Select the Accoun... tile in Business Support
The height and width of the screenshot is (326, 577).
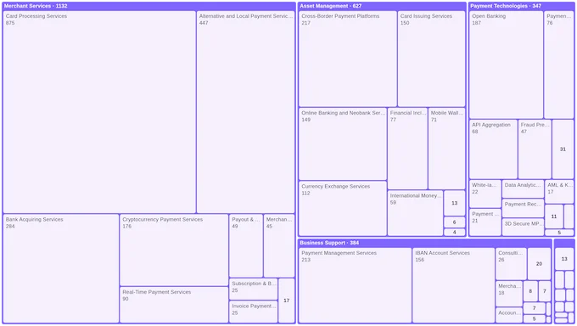(x=509, y=315)
